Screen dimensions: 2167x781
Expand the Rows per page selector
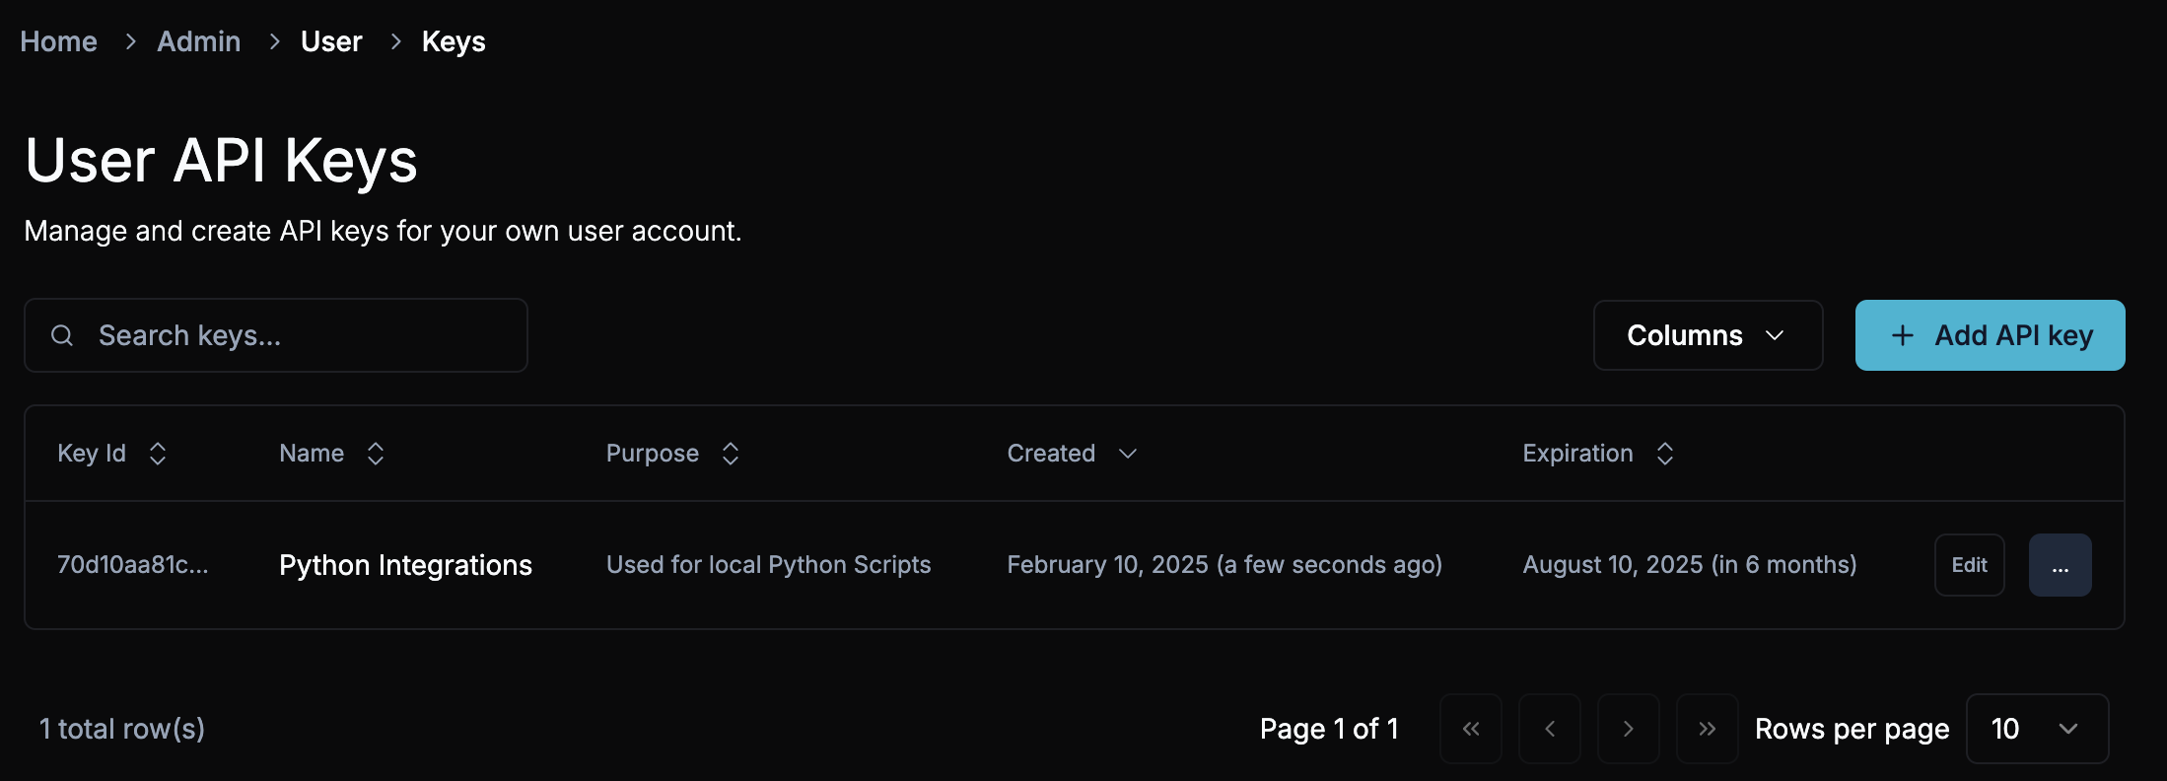coord(2037,729)
